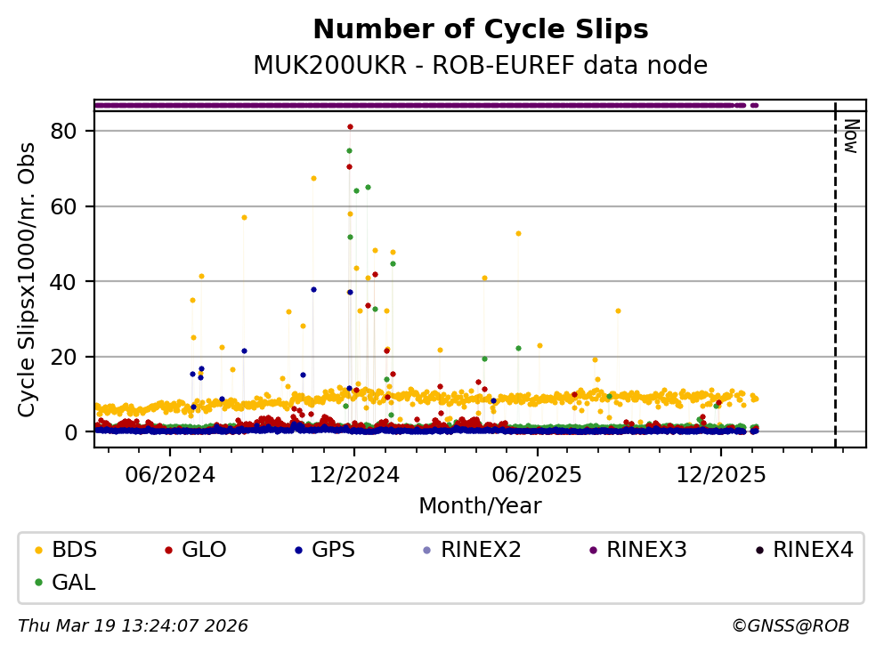Screen dimensions: 884x653
Task: Click the highest red GLO data point
Action: click(x=350, y=127)
